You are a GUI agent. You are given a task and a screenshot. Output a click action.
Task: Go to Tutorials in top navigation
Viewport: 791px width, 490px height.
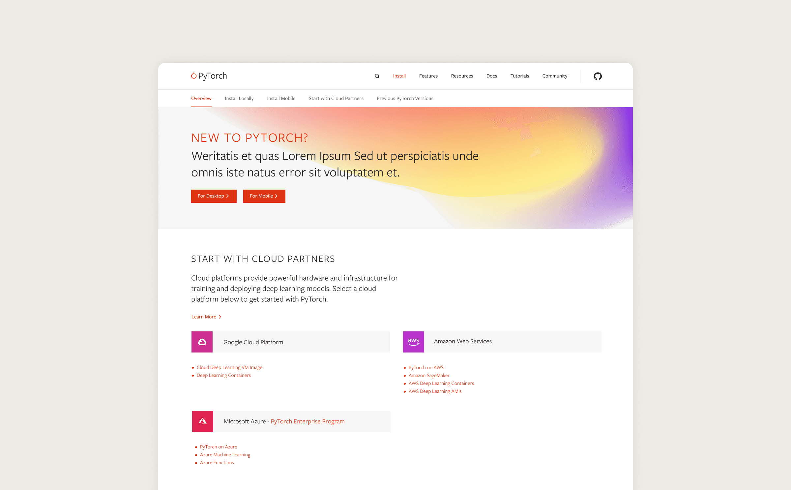(x=519, y=76)
